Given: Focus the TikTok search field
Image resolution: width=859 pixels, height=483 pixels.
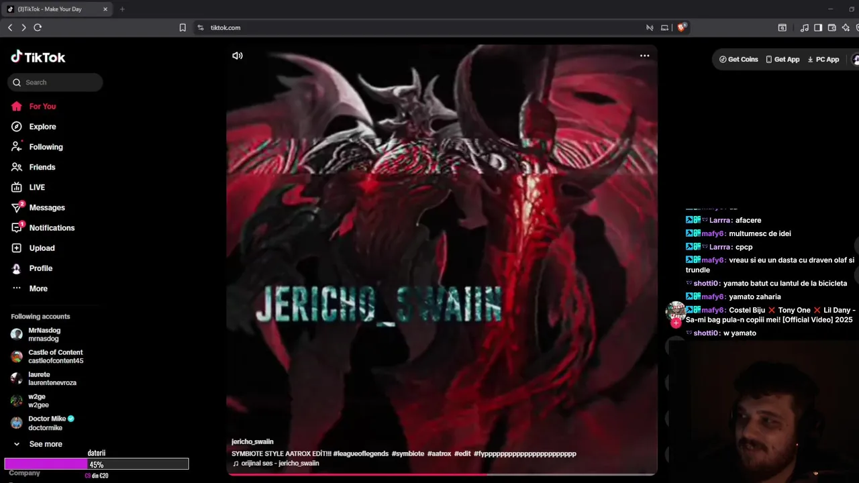Looking at the screenshot, I should (x=55, y=83).
